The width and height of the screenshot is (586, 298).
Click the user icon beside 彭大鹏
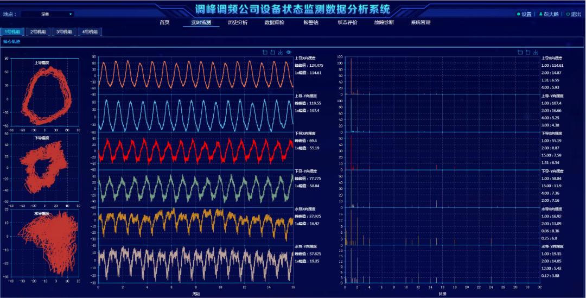pos(541,14)
